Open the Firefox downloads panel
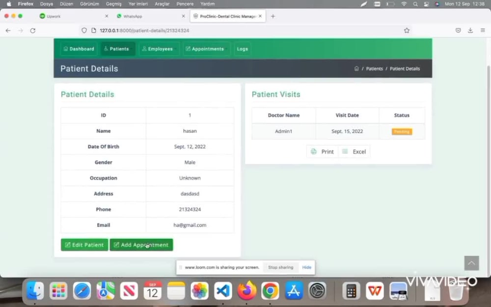Viewport: 491px width, 307px height. point(470,30)
